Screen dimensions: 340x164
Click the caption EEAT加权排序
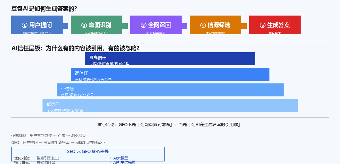pos(215,33)
